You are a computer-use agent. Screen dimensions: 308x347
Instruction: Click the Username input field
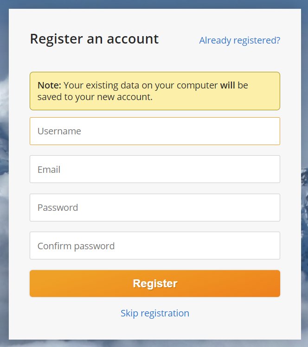coord(154,131)
